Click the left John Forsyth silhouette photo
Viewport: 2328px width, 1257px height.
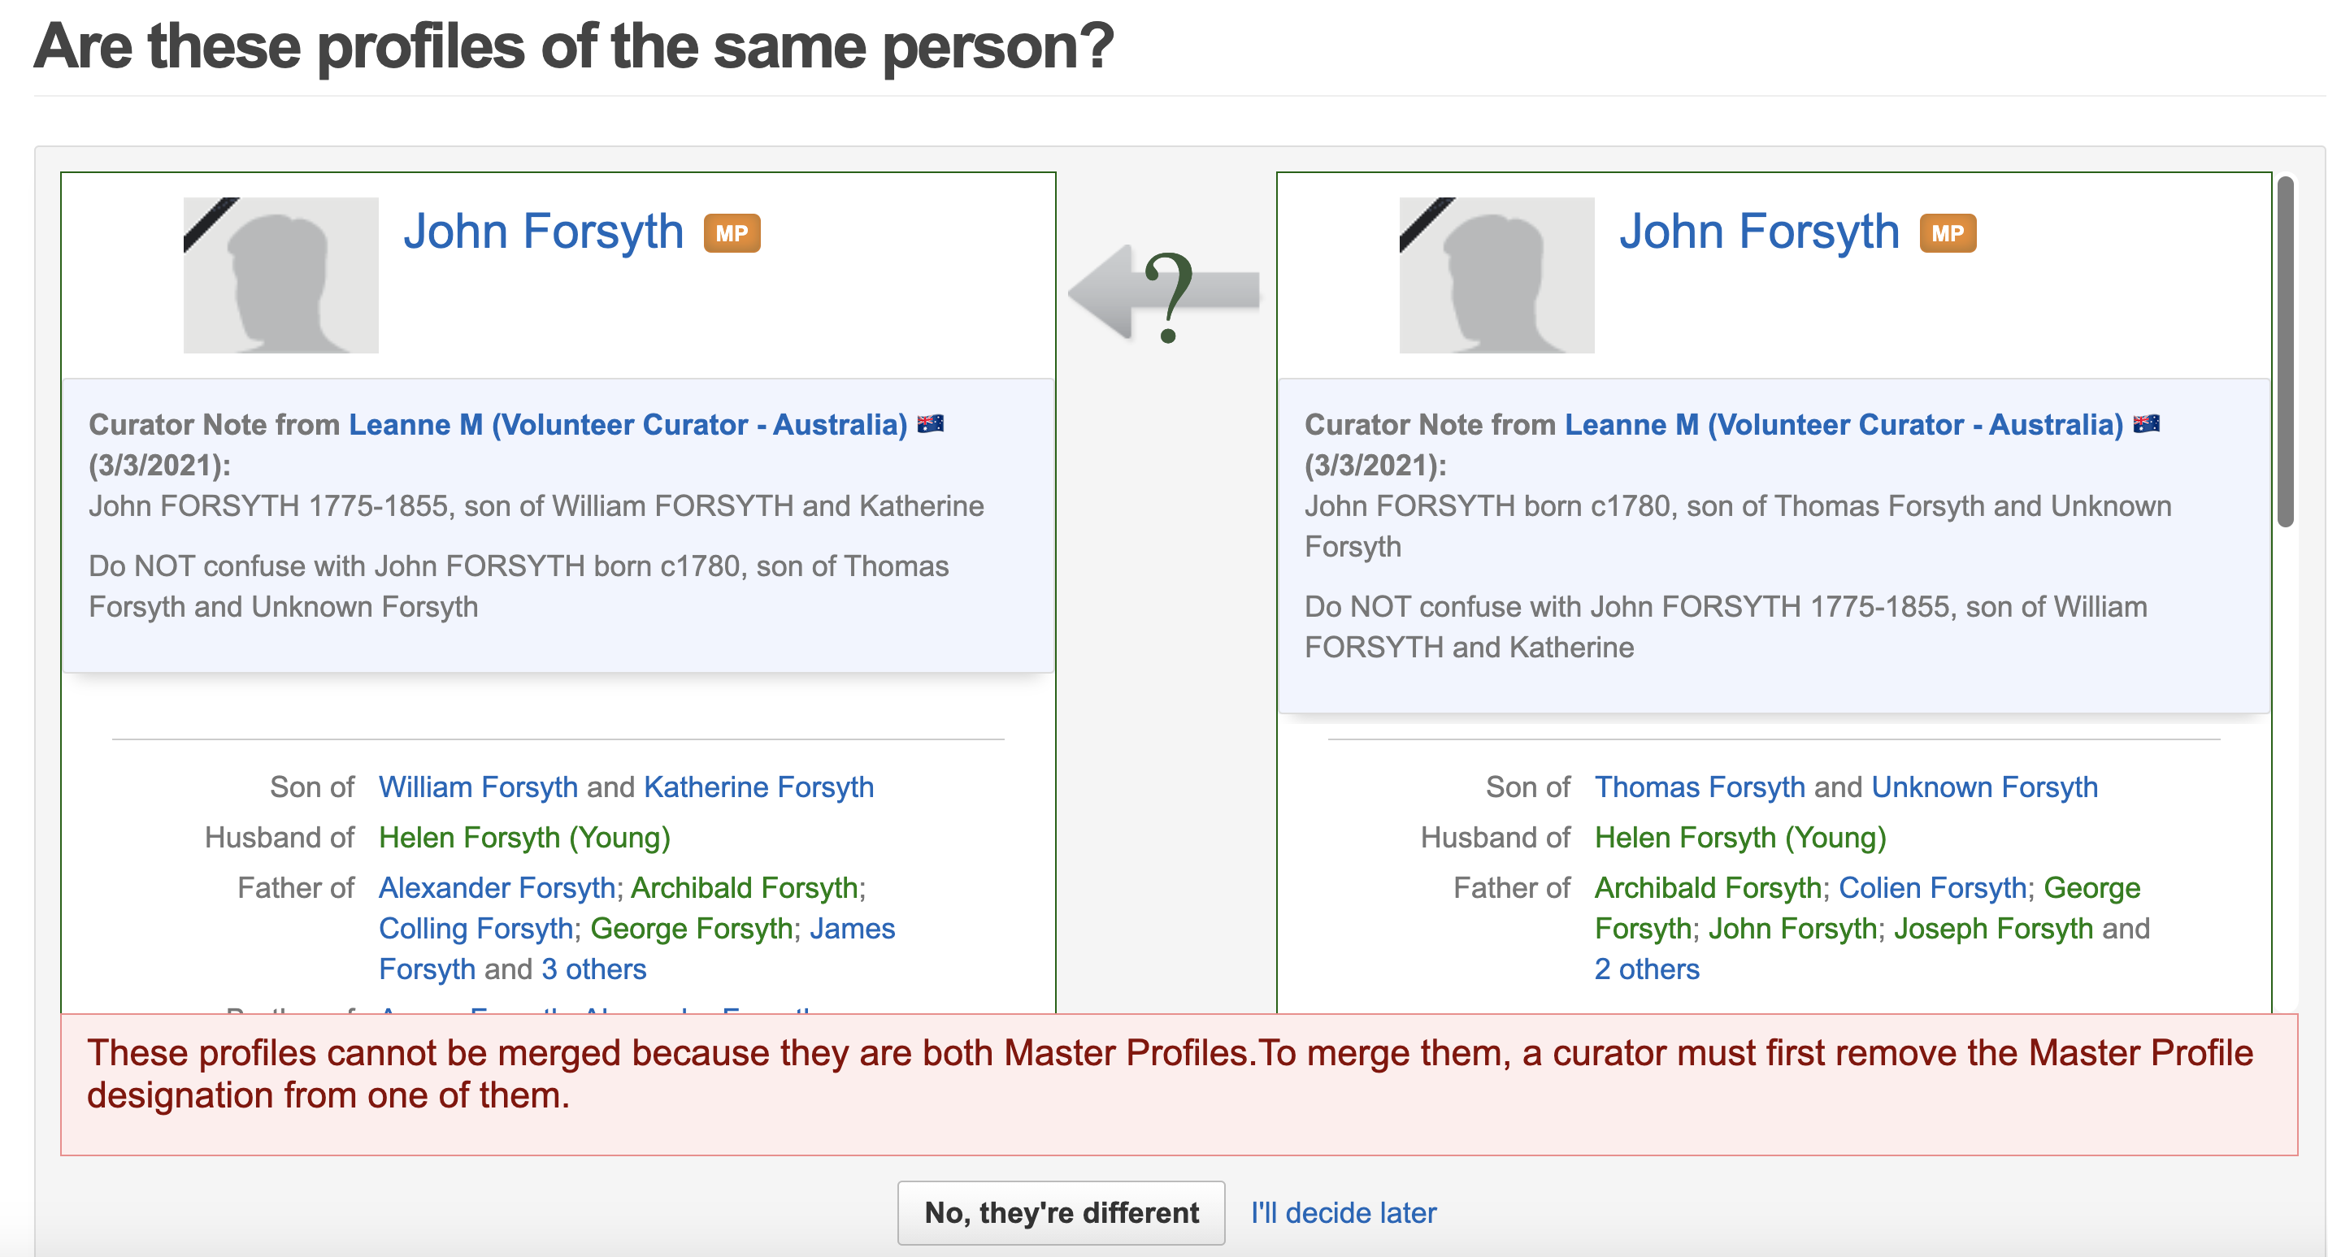pos(280,275)
